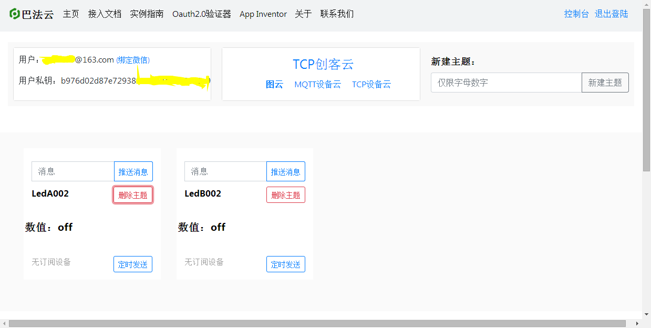The height and width of the screenshot is (328, 651).
Task: Open Oauth2.0验证器 from the navbar
Action: [202, 14]
